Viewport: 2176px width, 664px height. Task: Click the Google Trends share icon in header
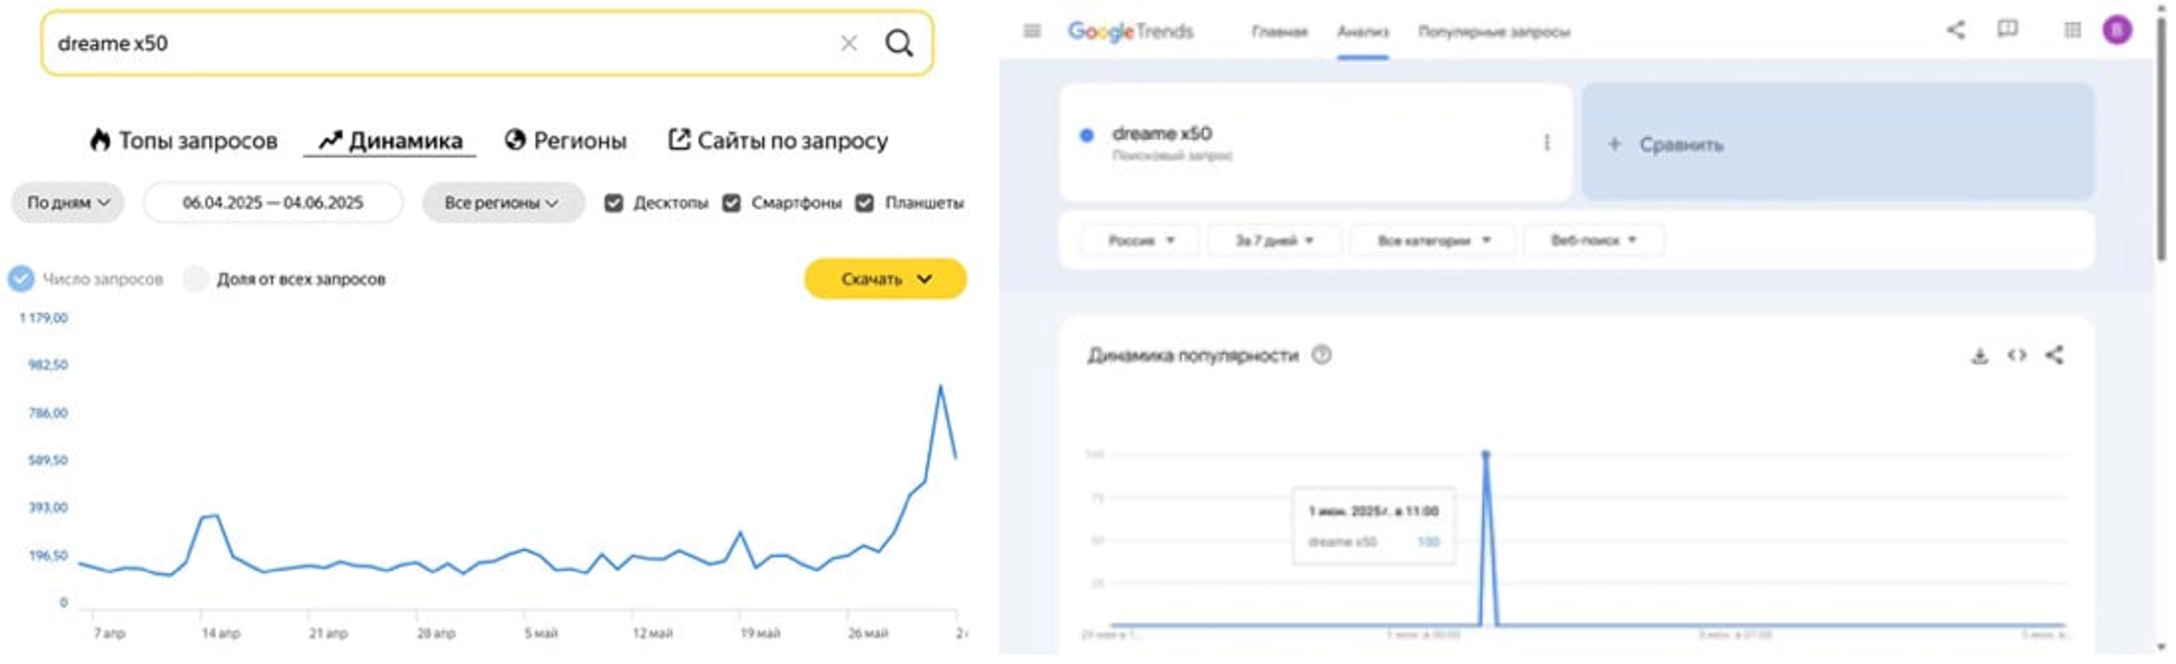pos(1956,31)
